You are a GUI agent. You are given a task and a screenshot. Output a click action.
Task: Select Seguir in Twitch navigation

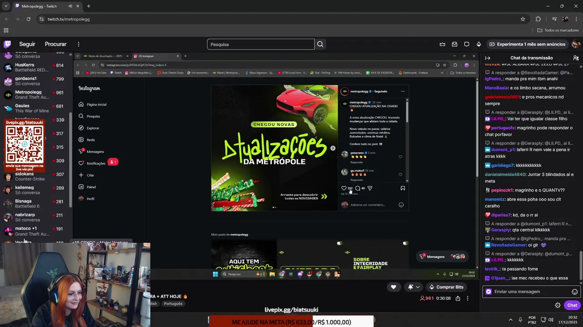(x=27, y=44)
